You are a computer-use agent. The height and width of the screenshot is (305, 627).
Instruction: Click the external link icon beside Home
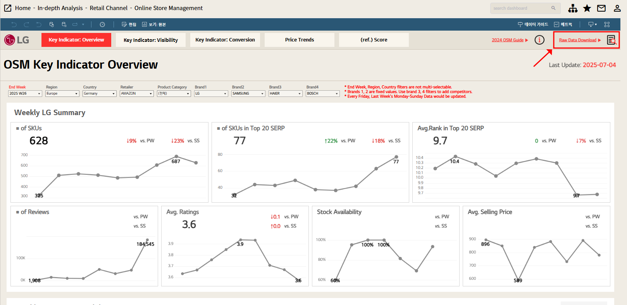8,8
